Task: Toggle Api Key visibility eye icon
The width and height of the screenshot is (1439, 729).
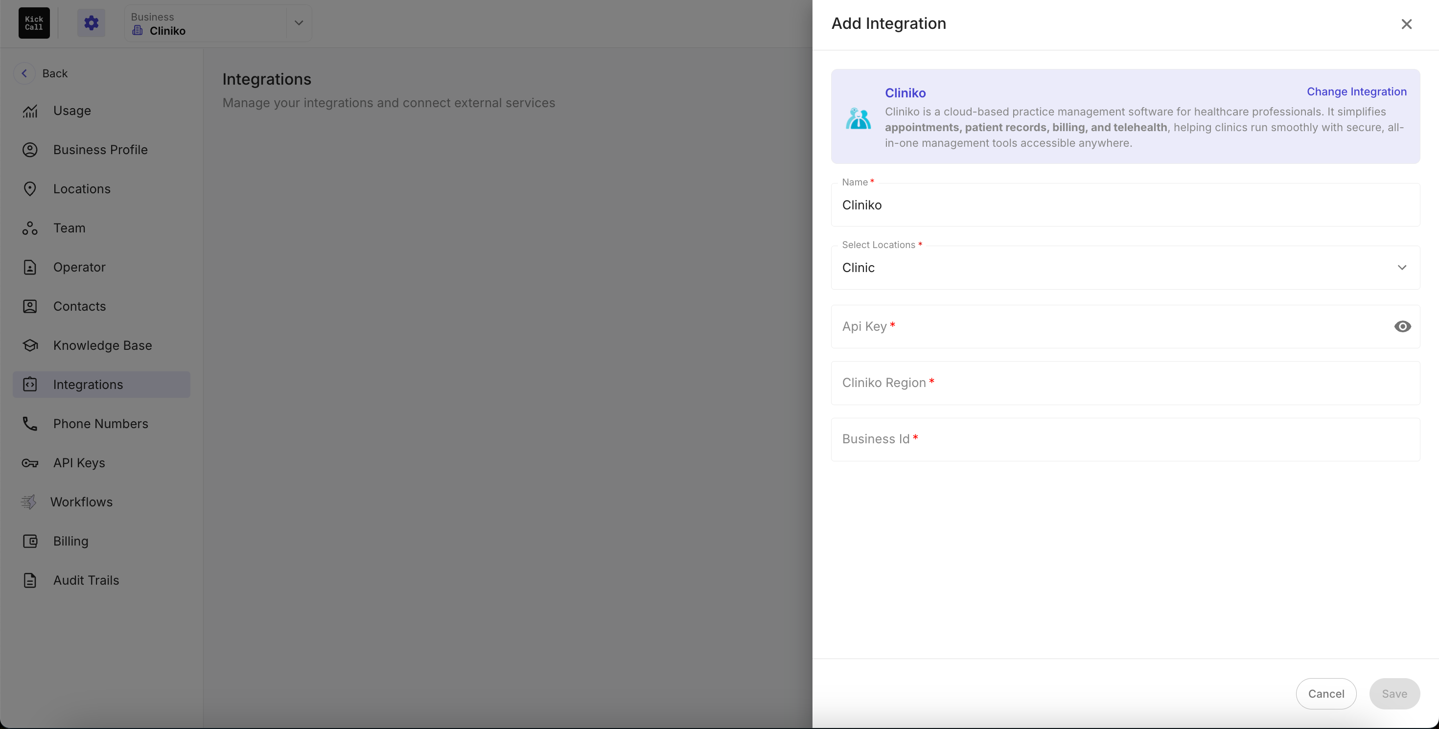Action: 1402,326
